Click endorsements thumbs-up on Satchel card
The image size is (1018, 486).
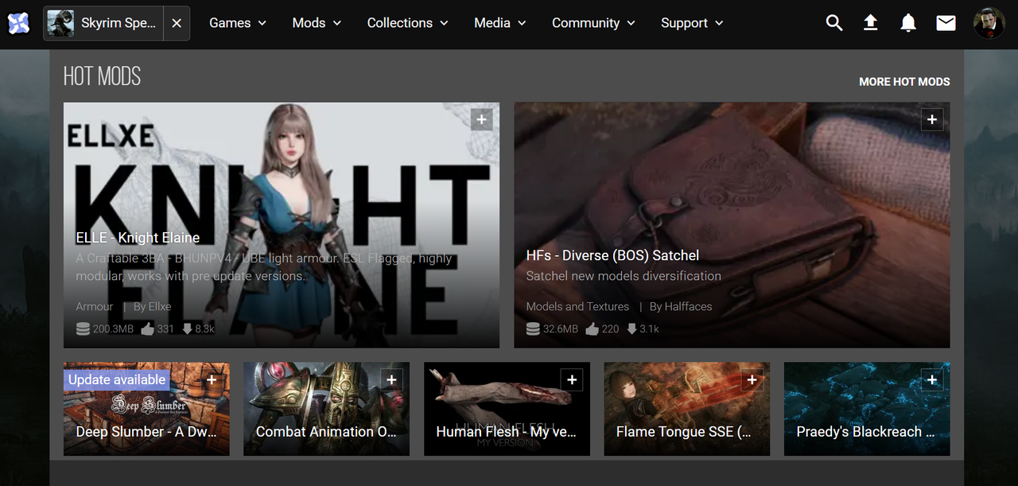(x=593, y=329)
